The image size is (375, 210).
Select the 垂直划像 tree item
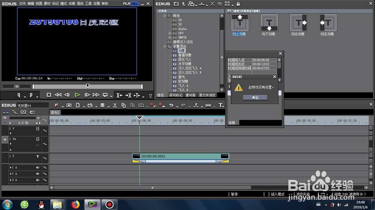184,55
